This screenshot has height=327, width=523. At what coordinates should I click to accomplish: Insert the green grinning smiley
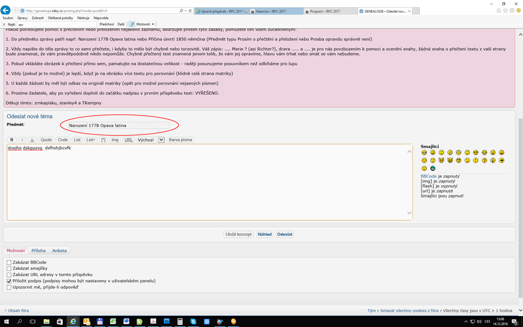tap(433, 168)
